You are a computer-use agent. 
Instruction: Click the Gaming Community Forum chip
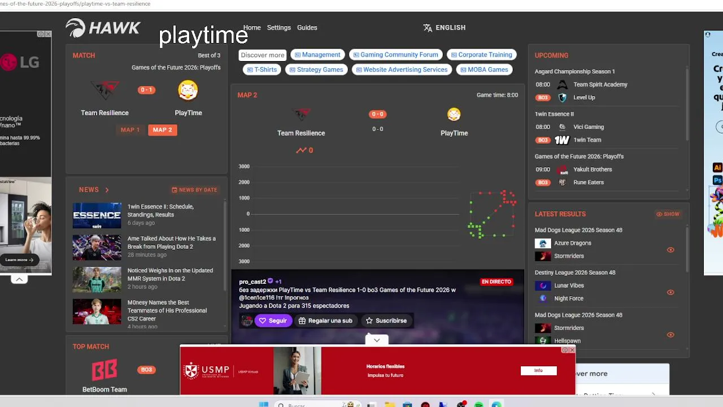[x=395, y=55]
